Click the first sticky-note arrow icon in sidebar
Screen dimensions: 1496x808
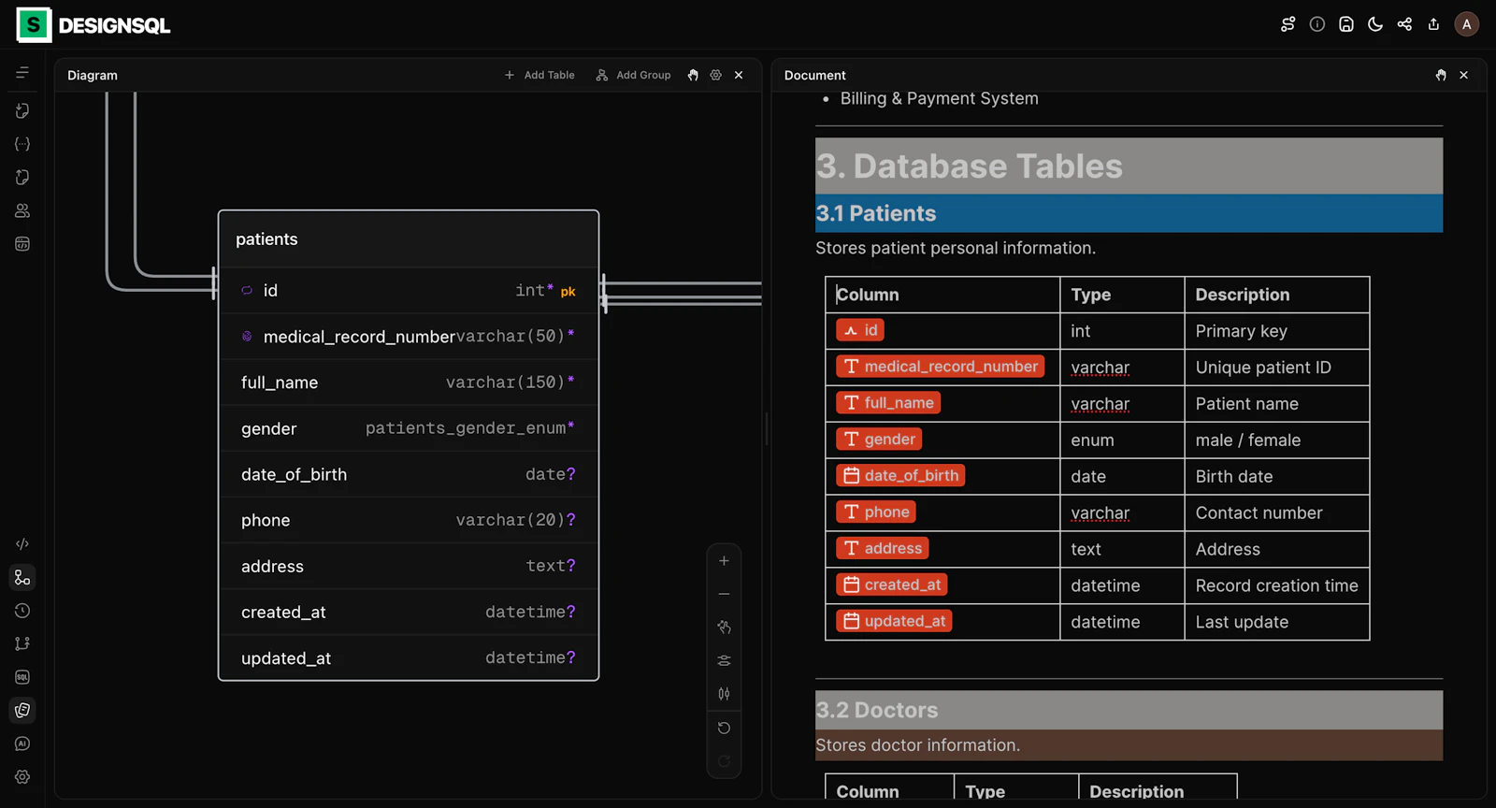[22, 110]
